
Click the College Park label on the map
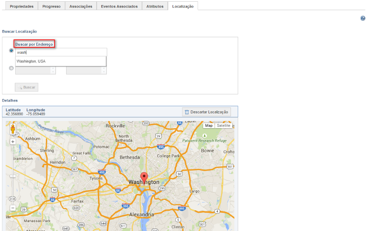[x=168, y=156]
